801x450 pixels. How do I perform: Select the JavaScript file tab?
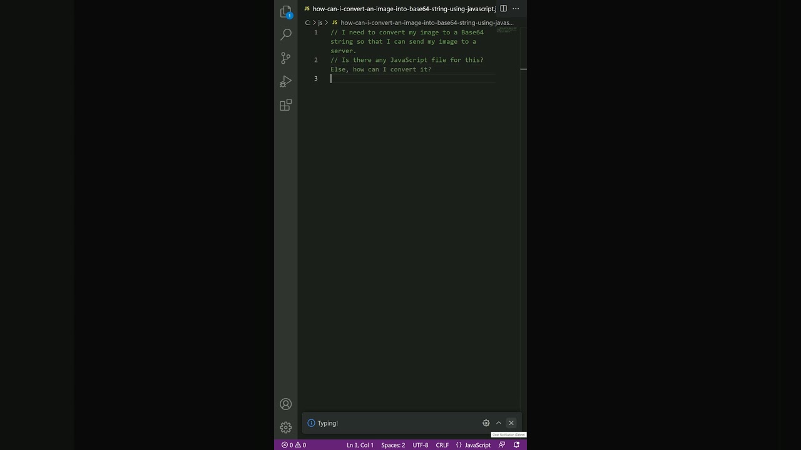tap(400, 9)
